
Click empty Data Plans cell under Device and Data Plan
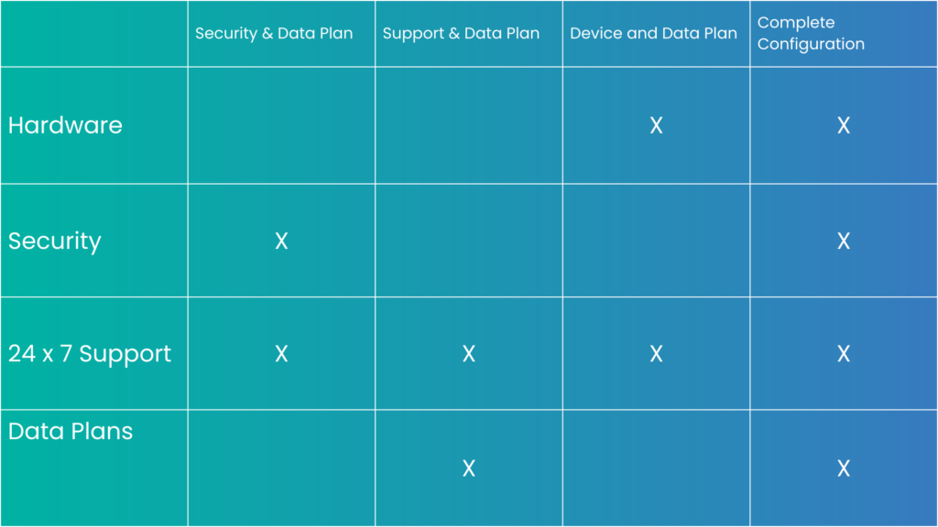click(656, 468)
